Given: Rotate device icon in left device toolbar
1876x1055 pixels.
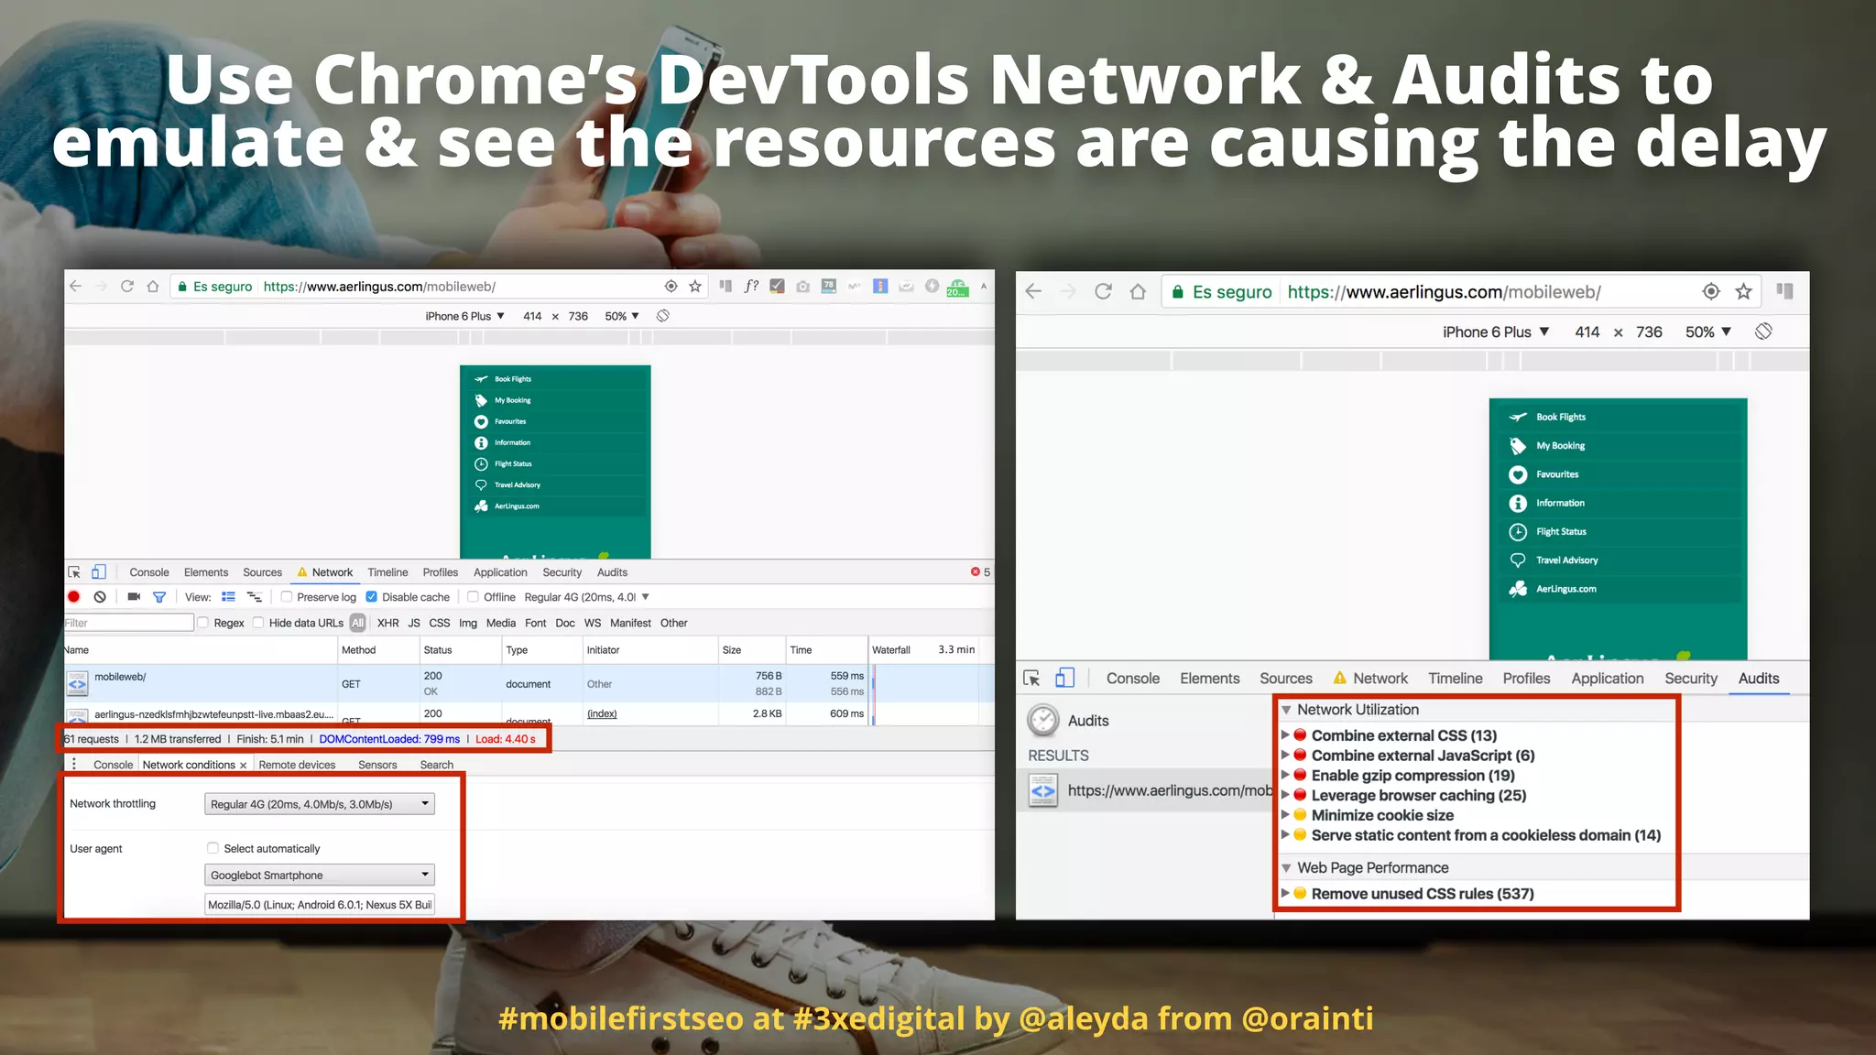Looking at the screenshot, I should coord(663,316).
